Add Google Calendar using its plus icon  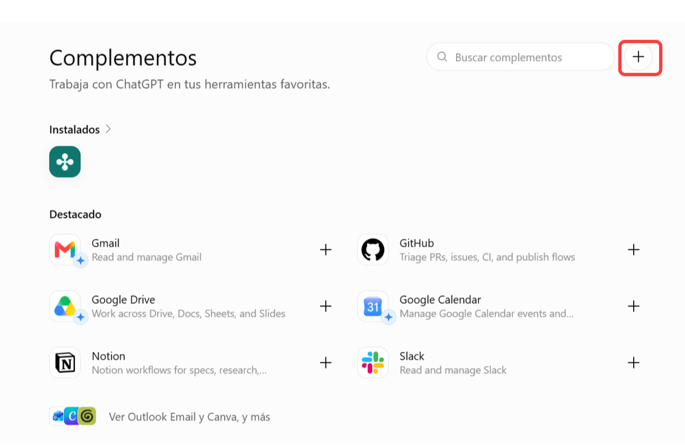634,306
